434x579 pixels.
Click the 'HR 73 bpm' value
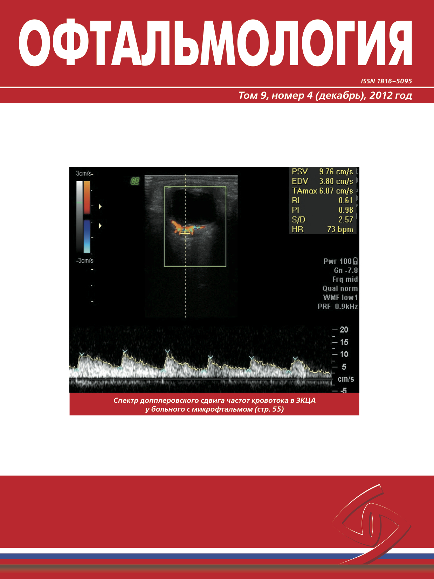[x=322, y=229]
